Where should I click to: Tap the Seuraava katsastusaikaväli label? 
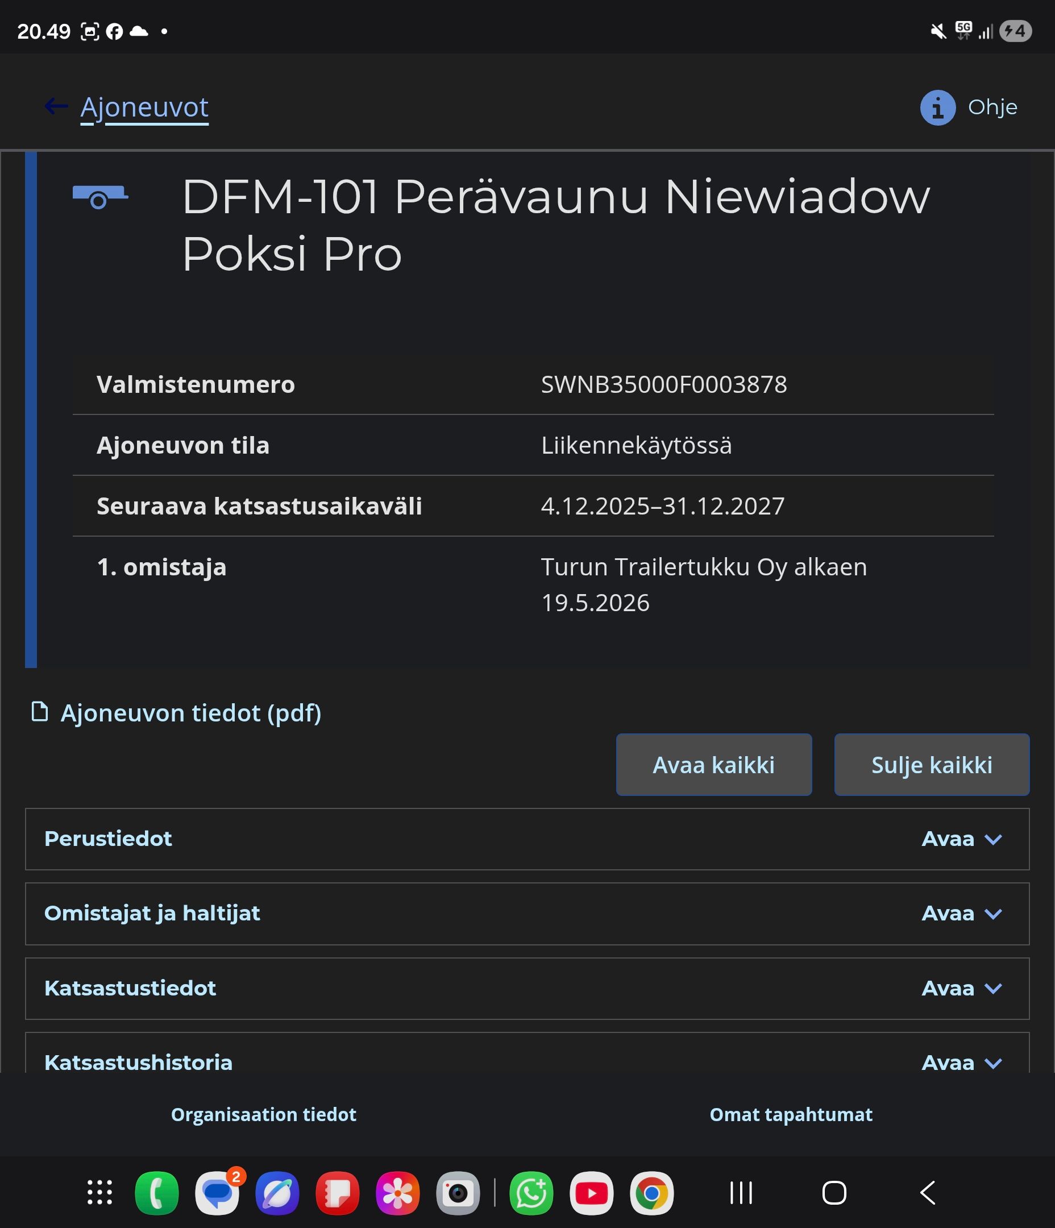(260, 505)
